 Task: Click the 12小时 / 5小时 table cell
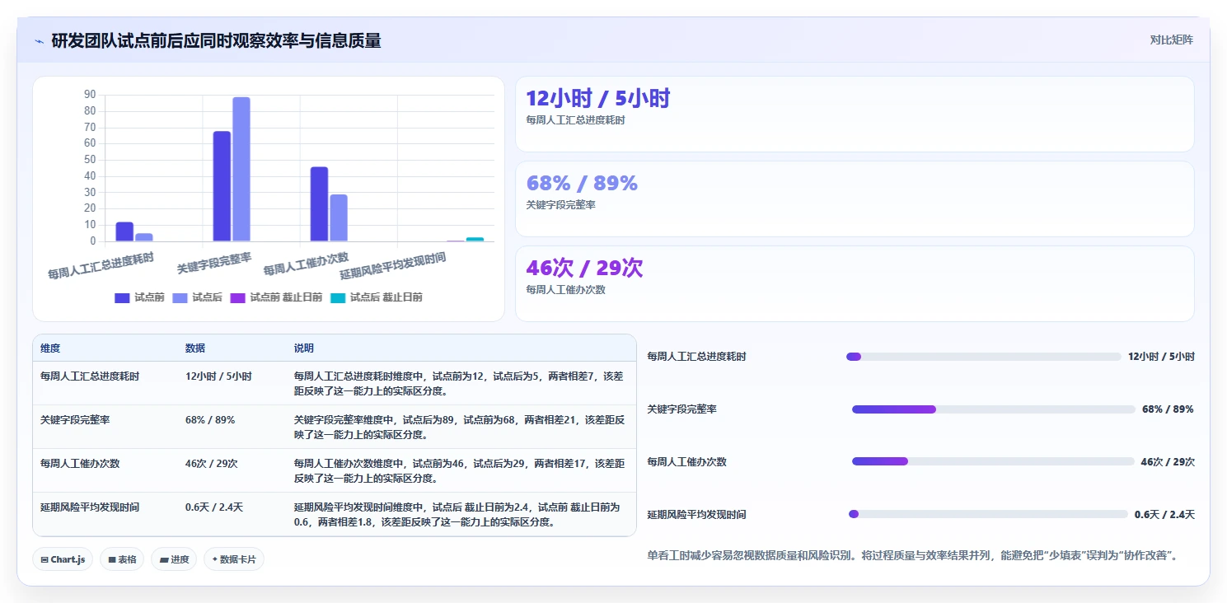[x=218, y=376]
